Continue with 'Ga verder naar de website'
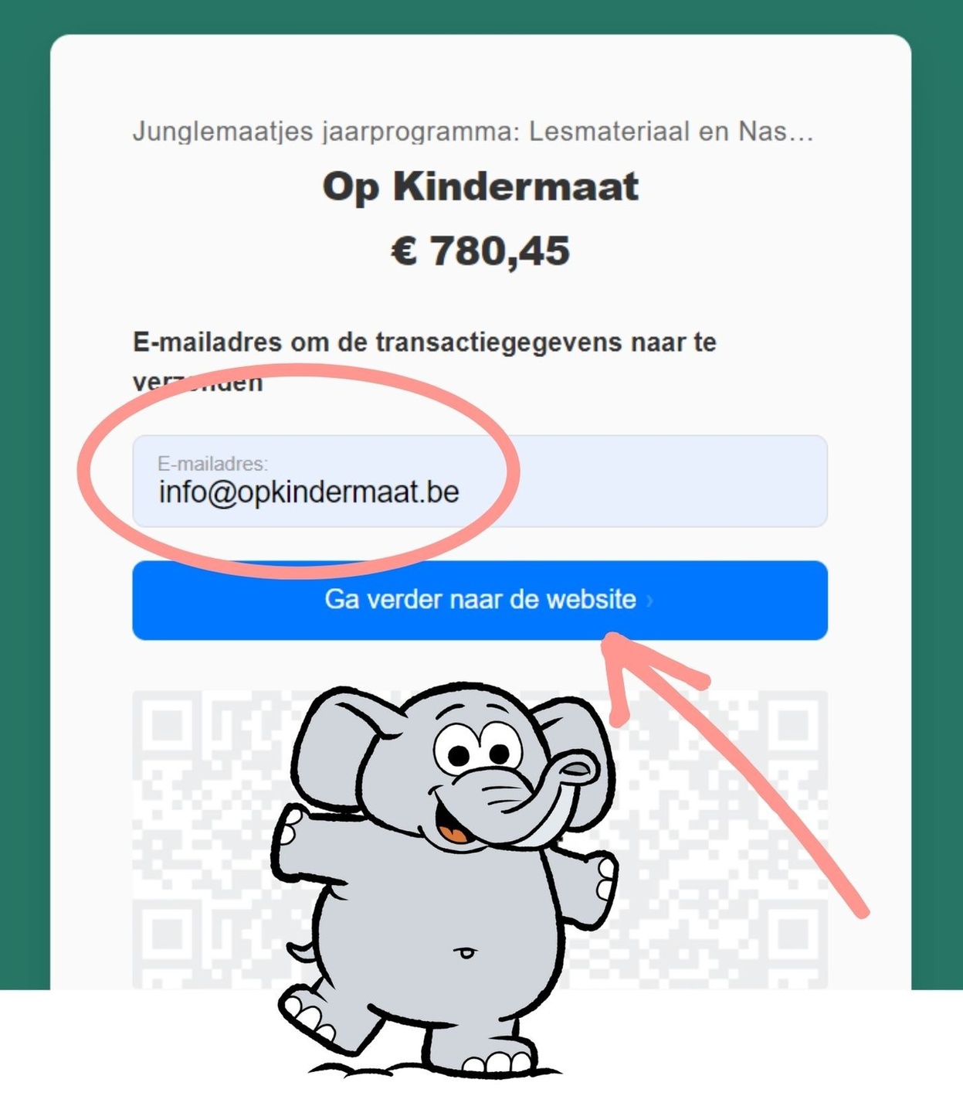 click(480, 601)
